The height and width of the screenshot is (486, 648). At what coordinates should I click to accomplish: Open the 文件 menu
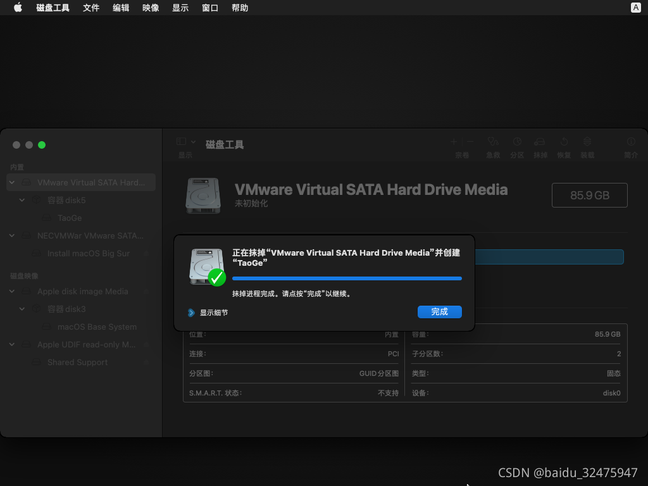tap(91, 8)
